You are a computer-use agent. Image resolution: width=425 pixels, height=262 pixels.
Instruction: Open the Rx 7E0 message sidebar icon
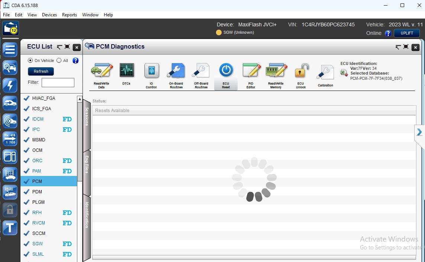[x=10, y=139]
